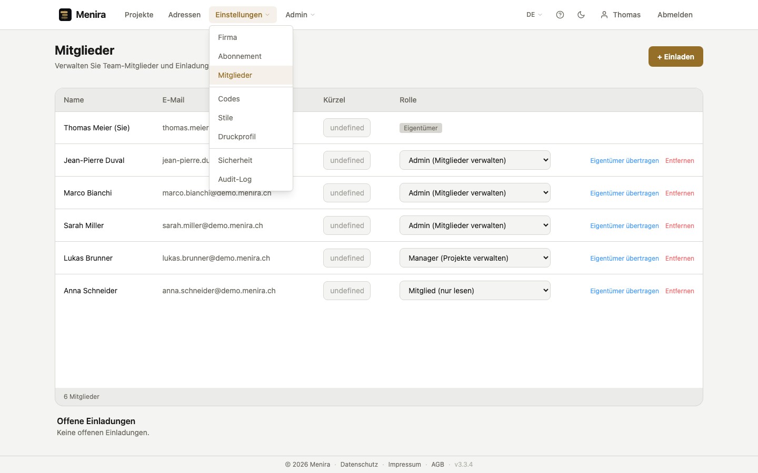Transfer ownership to Lukas Brunner
The image size is (758, 473).
(624, 259)
